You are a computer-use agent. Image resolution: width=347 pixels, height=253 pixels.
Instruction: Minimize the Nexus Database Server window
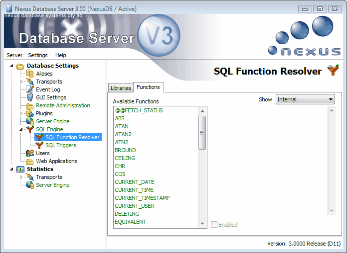coord(305,9)
